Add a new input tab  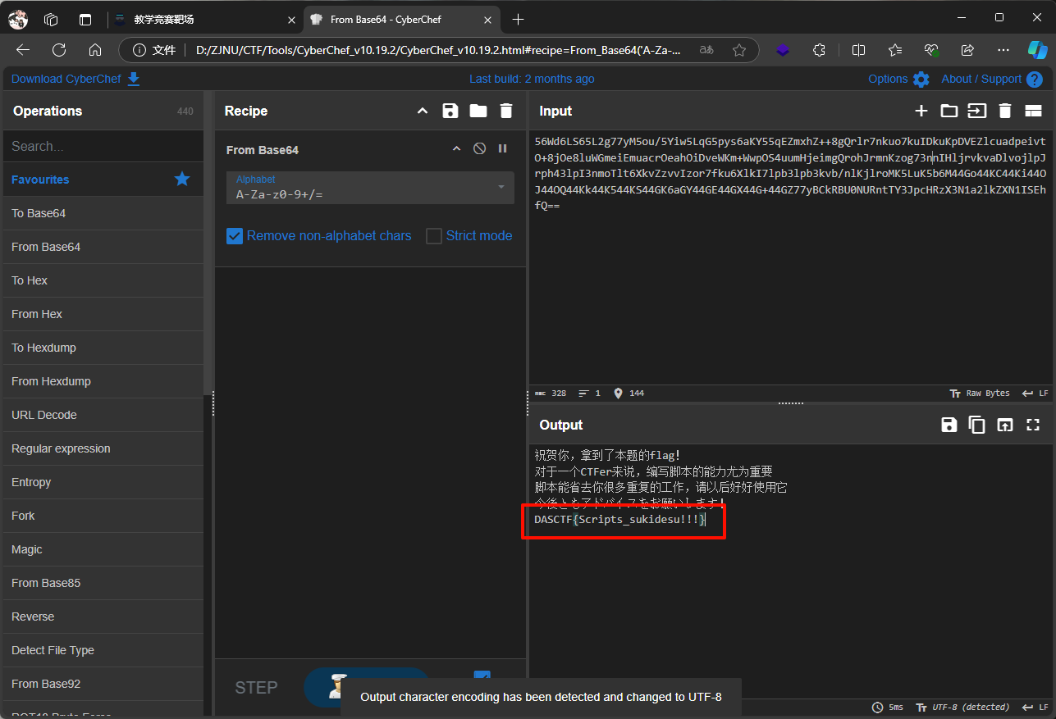[921, 111]
